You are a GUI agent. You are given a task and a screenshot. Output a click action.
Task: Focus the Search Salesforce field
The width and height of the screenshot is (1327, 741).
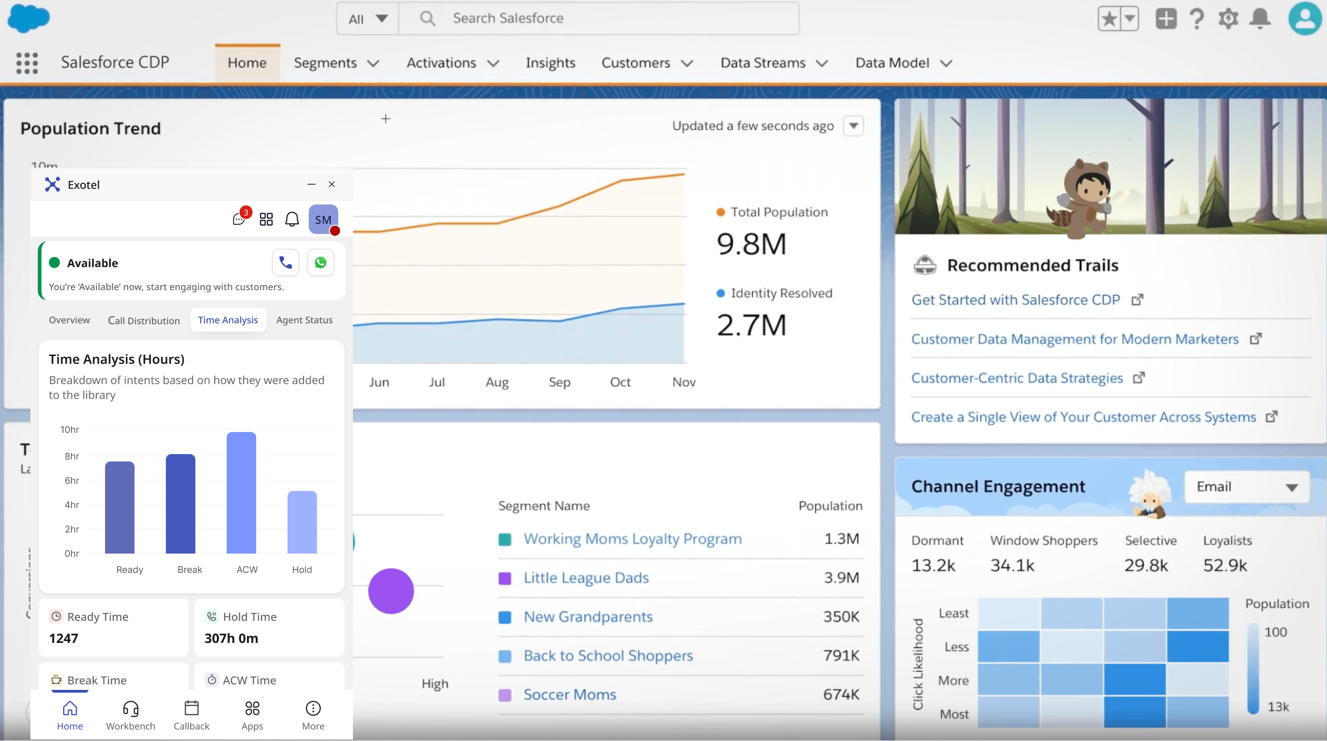599,19
